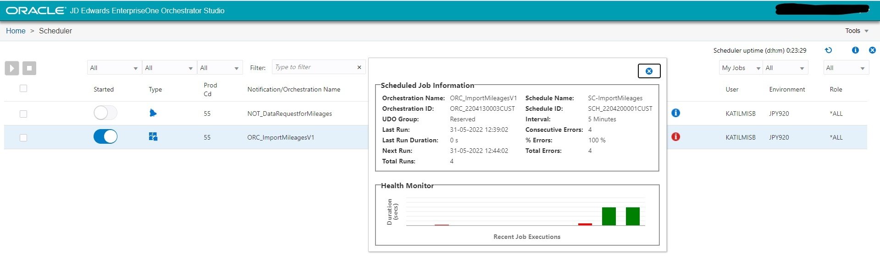Clear filter text with the x icon
This screenshot has height=260, width=880.
(x=359, y=67)
